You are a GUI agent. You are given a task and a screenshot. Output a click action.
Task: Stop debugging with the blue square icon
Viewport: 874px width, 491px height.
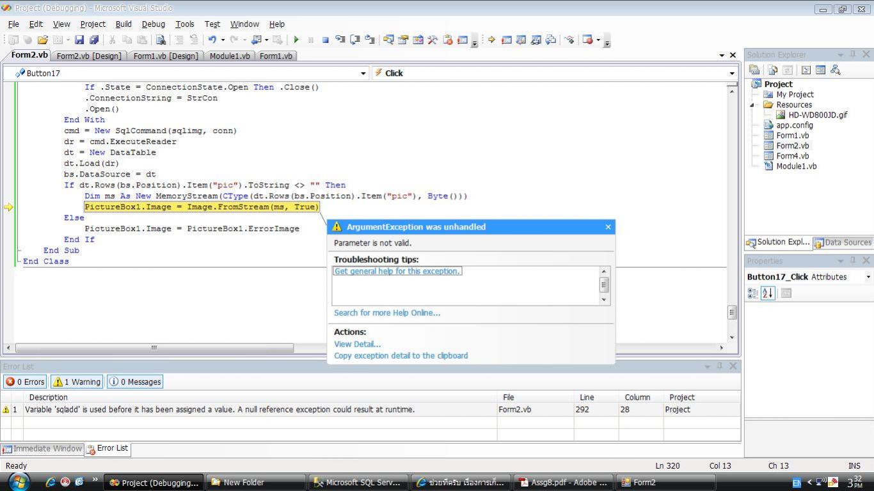point(325,40)
